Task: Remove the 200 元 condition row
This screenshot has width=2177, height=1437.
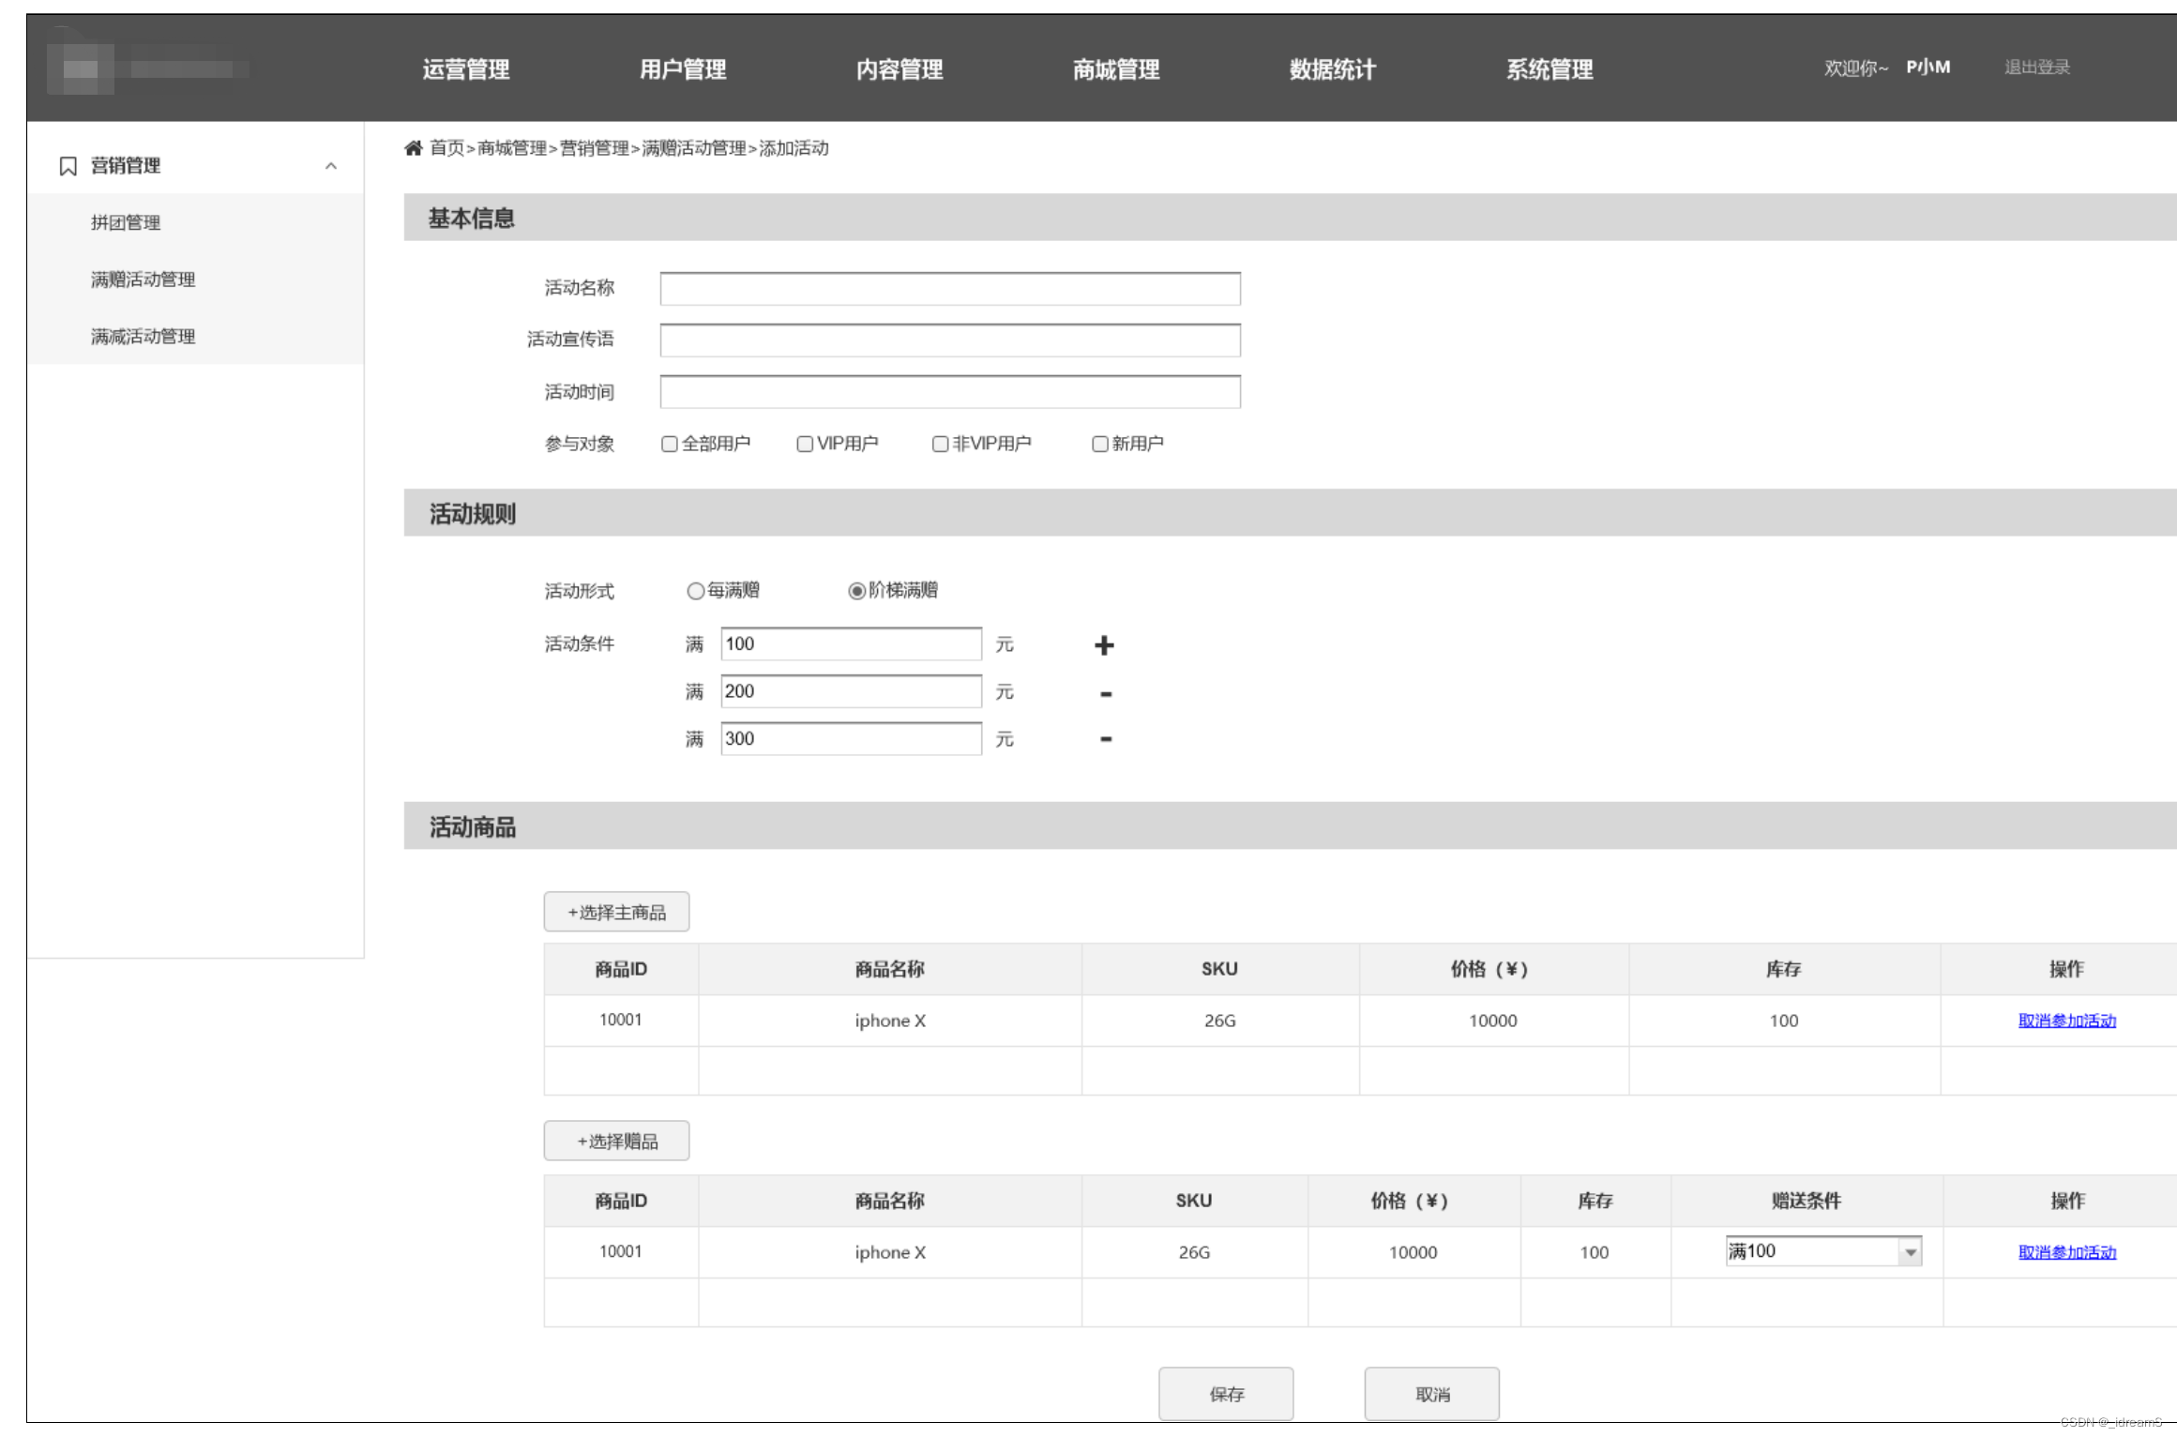Action: pyautogui.click(x=1106, y=694)
